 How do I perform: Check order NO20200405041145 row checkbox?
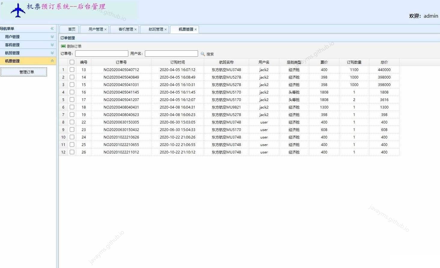pyautogui.click(x=72, y=92)
